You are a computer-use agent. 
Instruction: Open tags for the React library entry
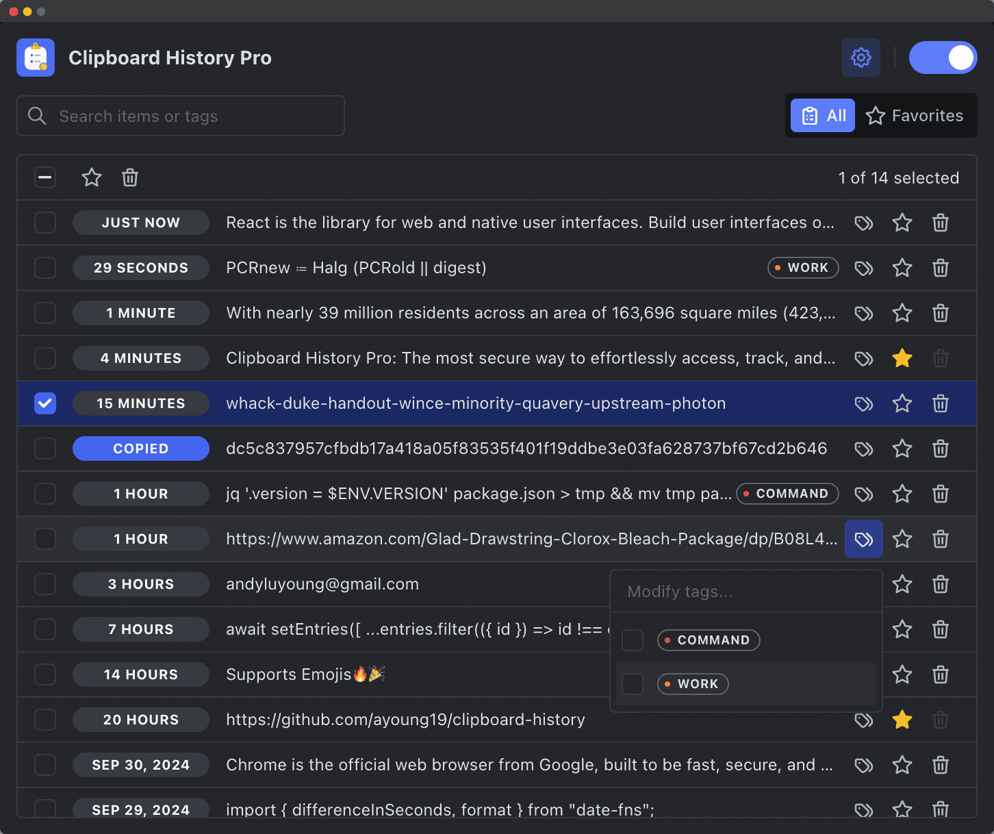864,223
